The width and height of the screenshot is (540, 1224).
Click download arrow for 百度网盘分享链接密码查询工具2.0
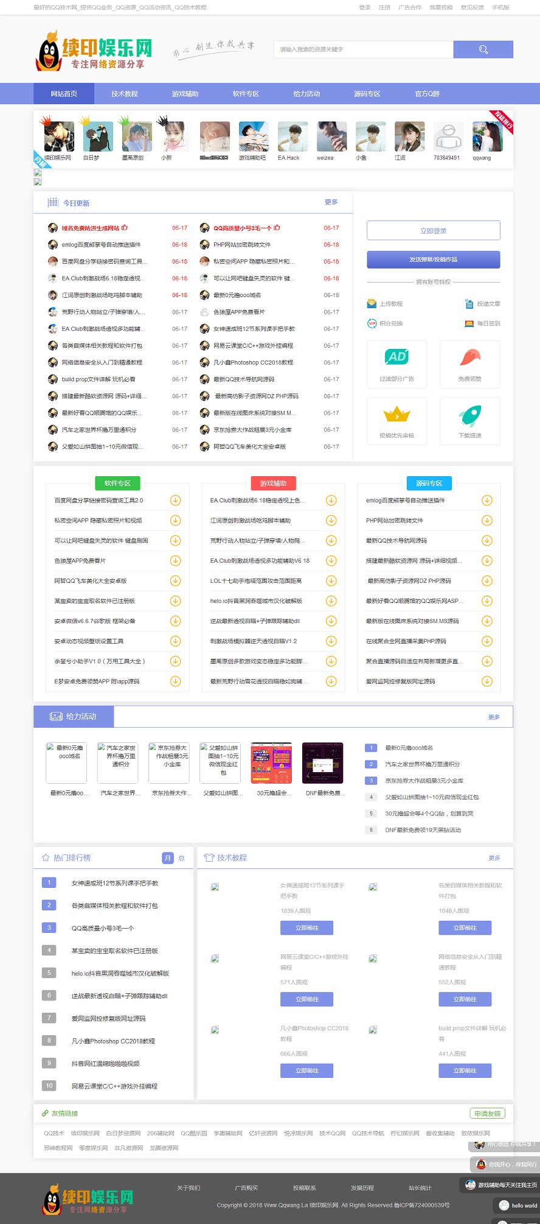click(175, 501)
